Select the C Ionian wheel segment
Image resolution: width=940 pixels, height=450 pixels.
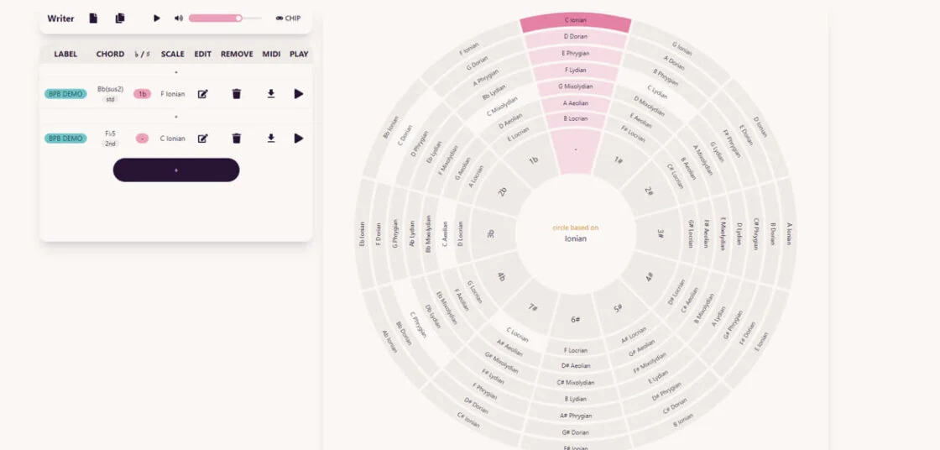tap(576, 21)
